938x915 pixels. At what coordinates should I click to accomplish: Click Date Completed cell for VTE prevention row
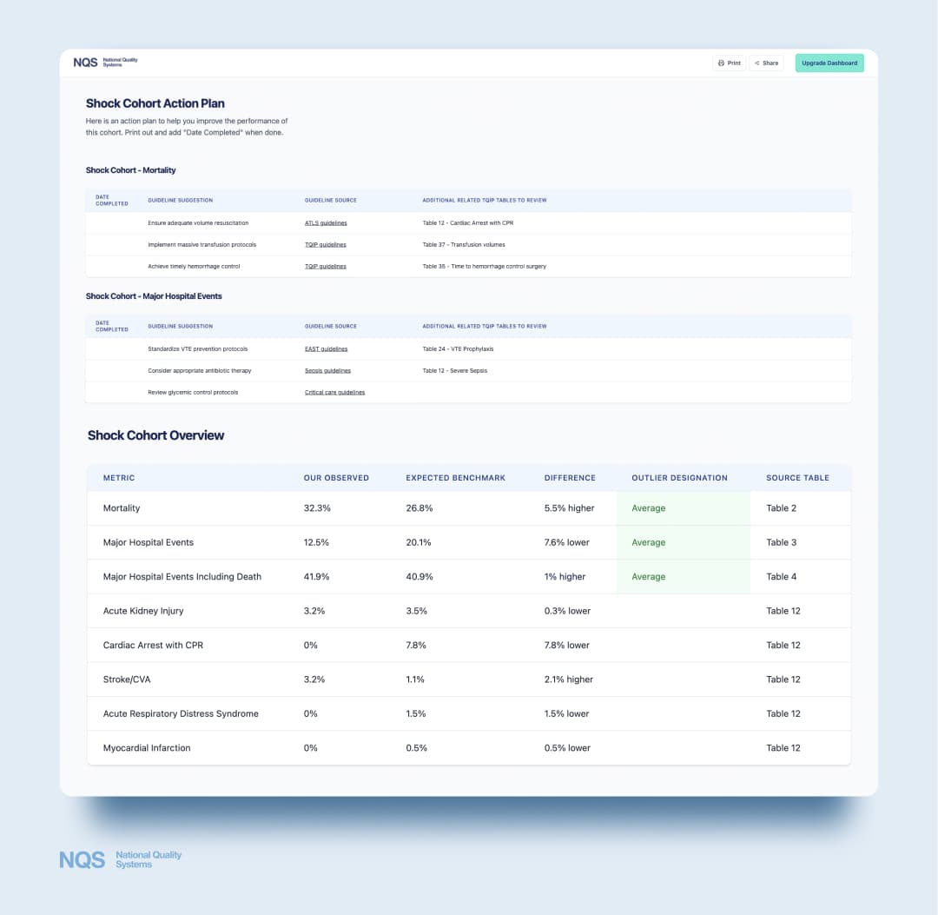(113, 349)
